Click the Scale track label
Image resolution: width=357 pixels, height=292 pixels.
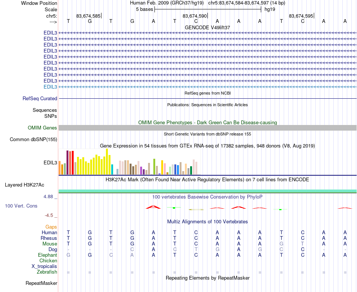pos(51,9)
